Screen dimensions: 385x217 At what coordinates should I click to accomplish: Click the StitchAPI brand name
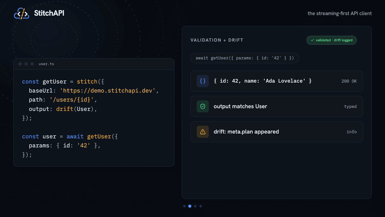click(x=49, y=13)
